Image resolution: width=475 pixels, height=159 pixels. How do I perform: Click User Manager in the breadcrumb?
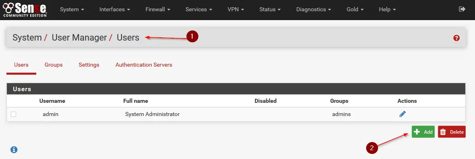tap(79, 38)
